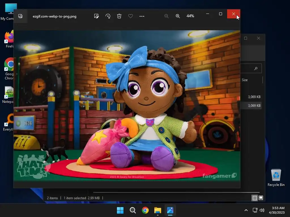Click the zoom in magnifier icon
Viewport: 290px width, 217px height.
tap(178, 16)
